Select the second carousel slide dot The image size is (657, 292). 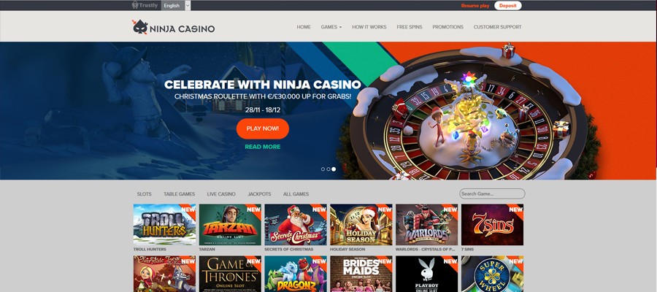click(328, 169)
